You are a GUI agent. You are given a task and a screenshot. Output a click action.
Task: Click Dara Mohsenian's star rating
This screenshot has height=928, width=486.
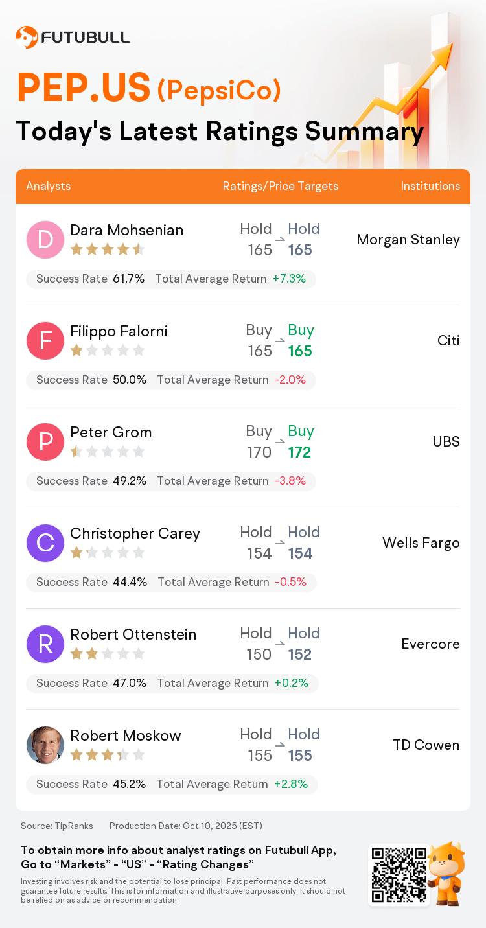(107, 249)
